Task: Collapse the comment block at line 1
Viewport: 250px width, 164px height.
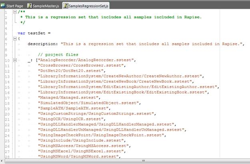Action: [x=14, y=12]
